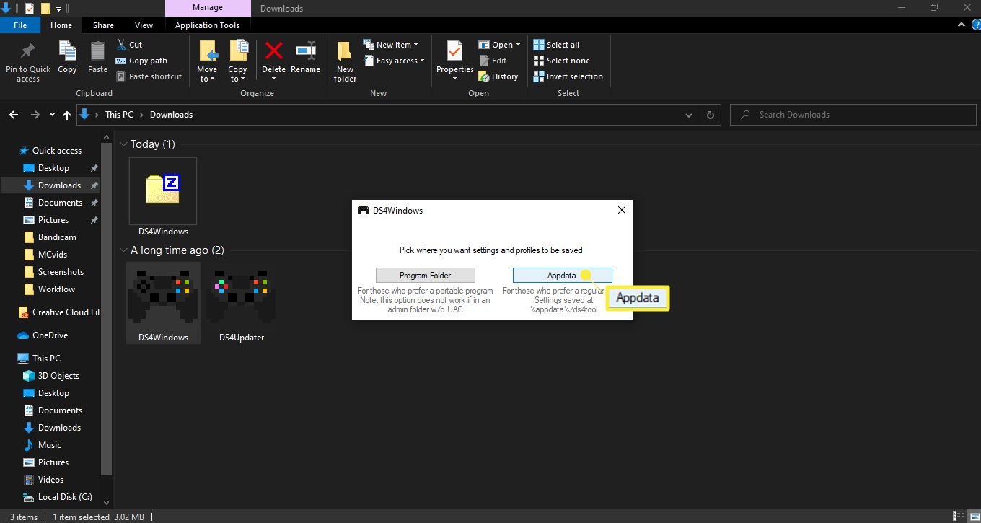Open pinned Documents in Quick access

tap(60, 203)
